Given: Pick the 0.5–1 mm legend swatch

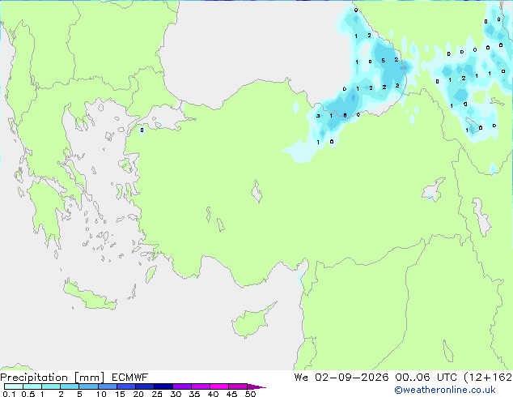Looking at the screenshot, I should (x=32, y=386).
